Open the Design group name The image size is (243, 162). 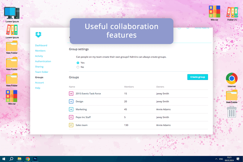pos(79,102)
